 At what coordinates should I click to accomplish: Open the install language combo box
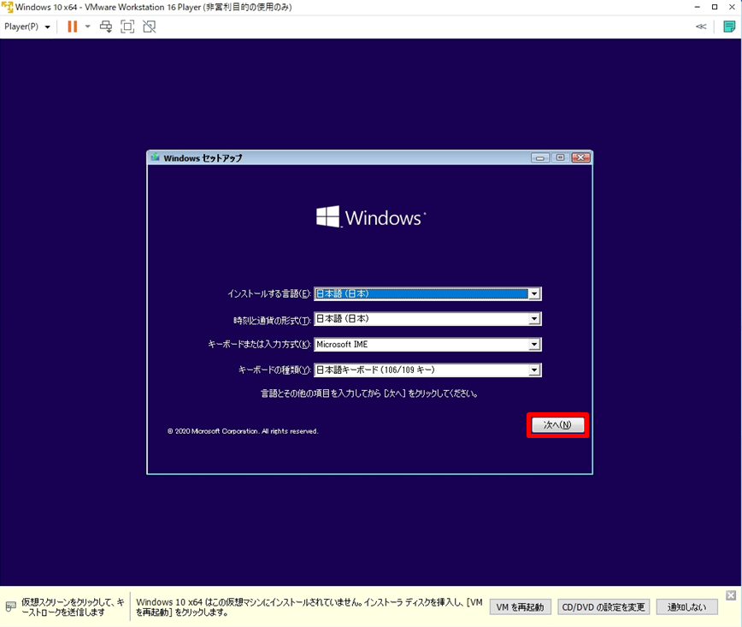pyautogui.click(x=427, y=293)
